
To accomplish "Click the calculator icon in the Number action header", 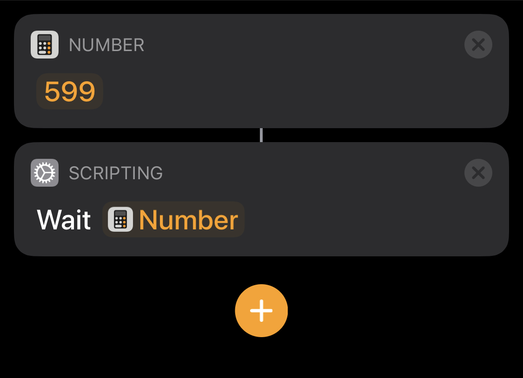I will [x=45, y=45].
